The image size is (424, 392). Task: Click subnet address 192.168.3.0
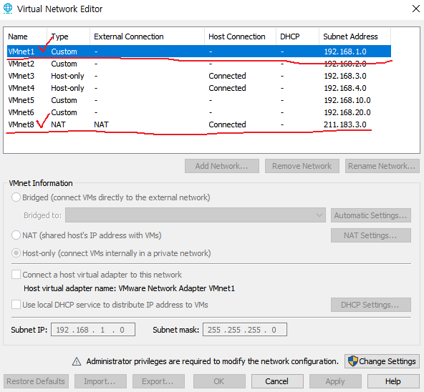(345, 76)
